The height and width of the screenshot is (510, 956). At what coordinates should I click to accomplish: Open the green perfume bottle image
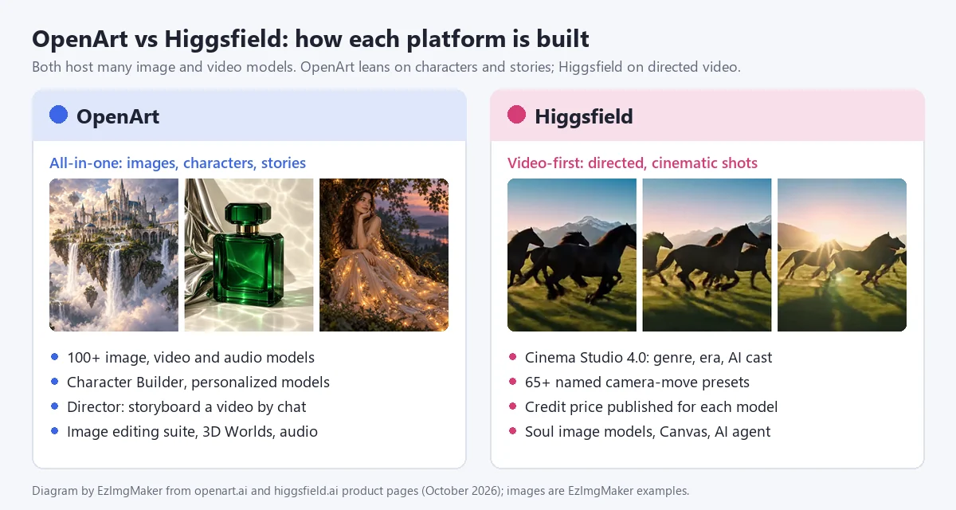click(249, 255)
